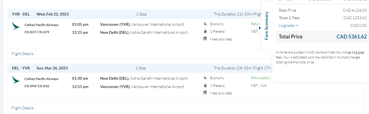Click the meal provided icon for the return flight
Viewport: 369px width, 114px height.
[x=205, y=93]
